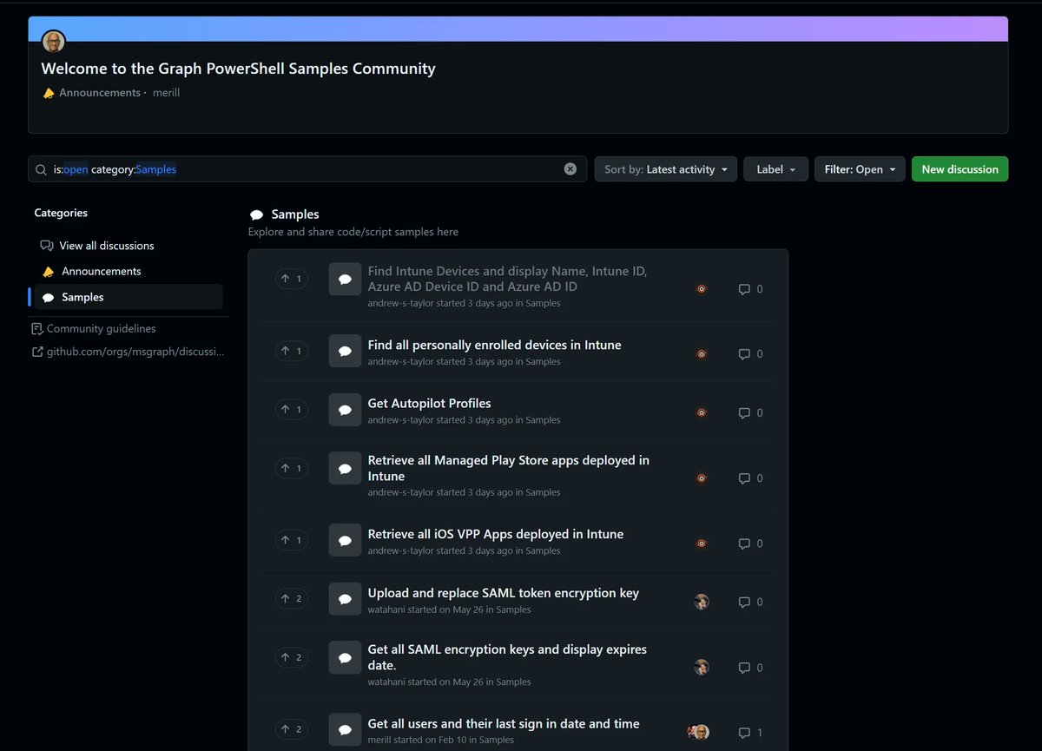Click participant avatar on iOS VPP Apps row
Screen dimensions: 1042x751
click(x=702, y=543)
